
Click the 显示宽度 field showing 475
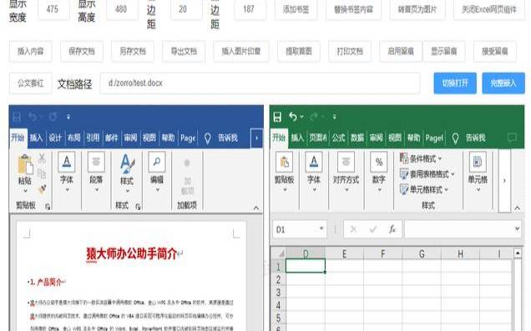[x=53, y=9]
